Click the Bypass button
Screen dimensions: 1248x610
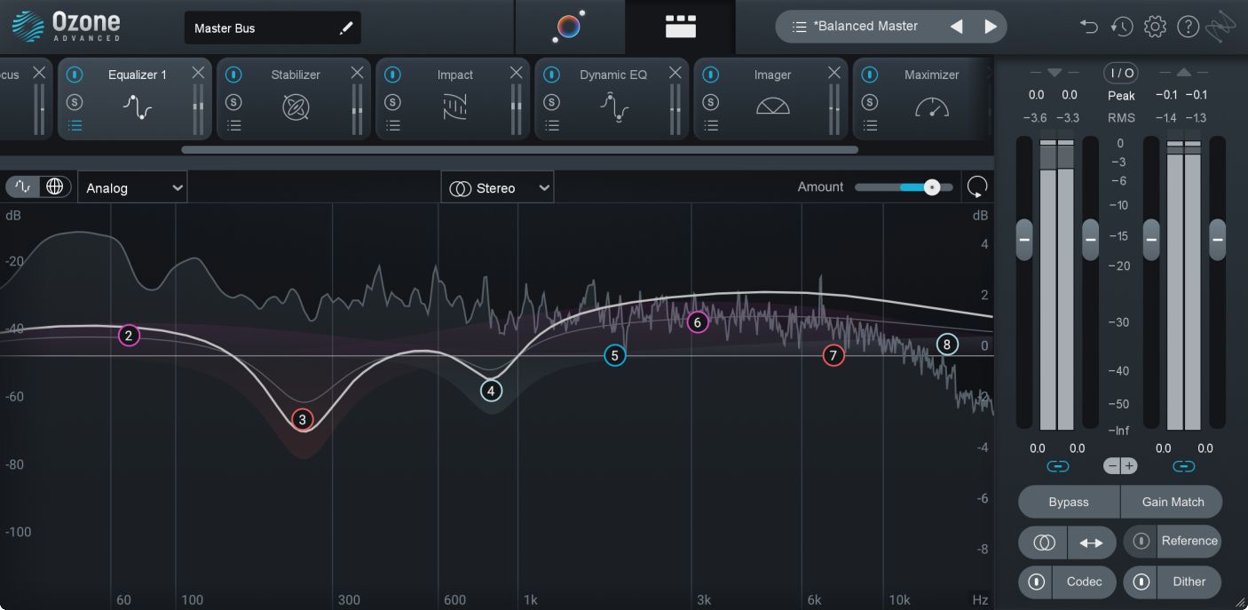1069,502
